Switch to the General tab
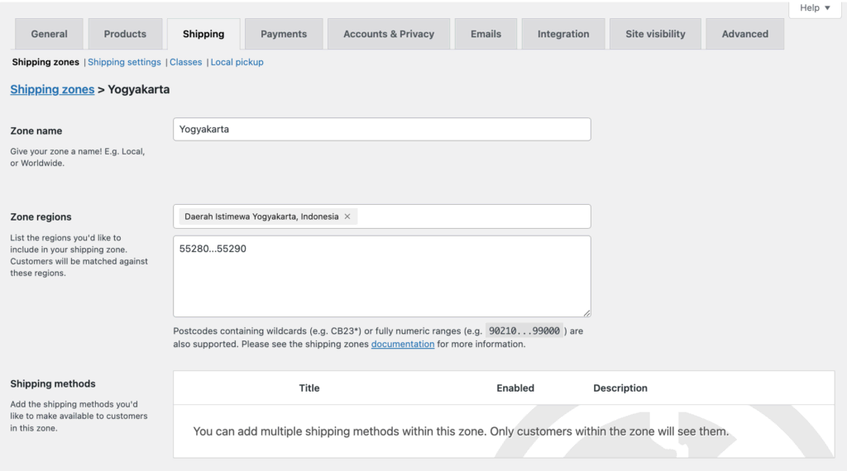The width and height of the screenshot is (847, 471). click(49, 34)
